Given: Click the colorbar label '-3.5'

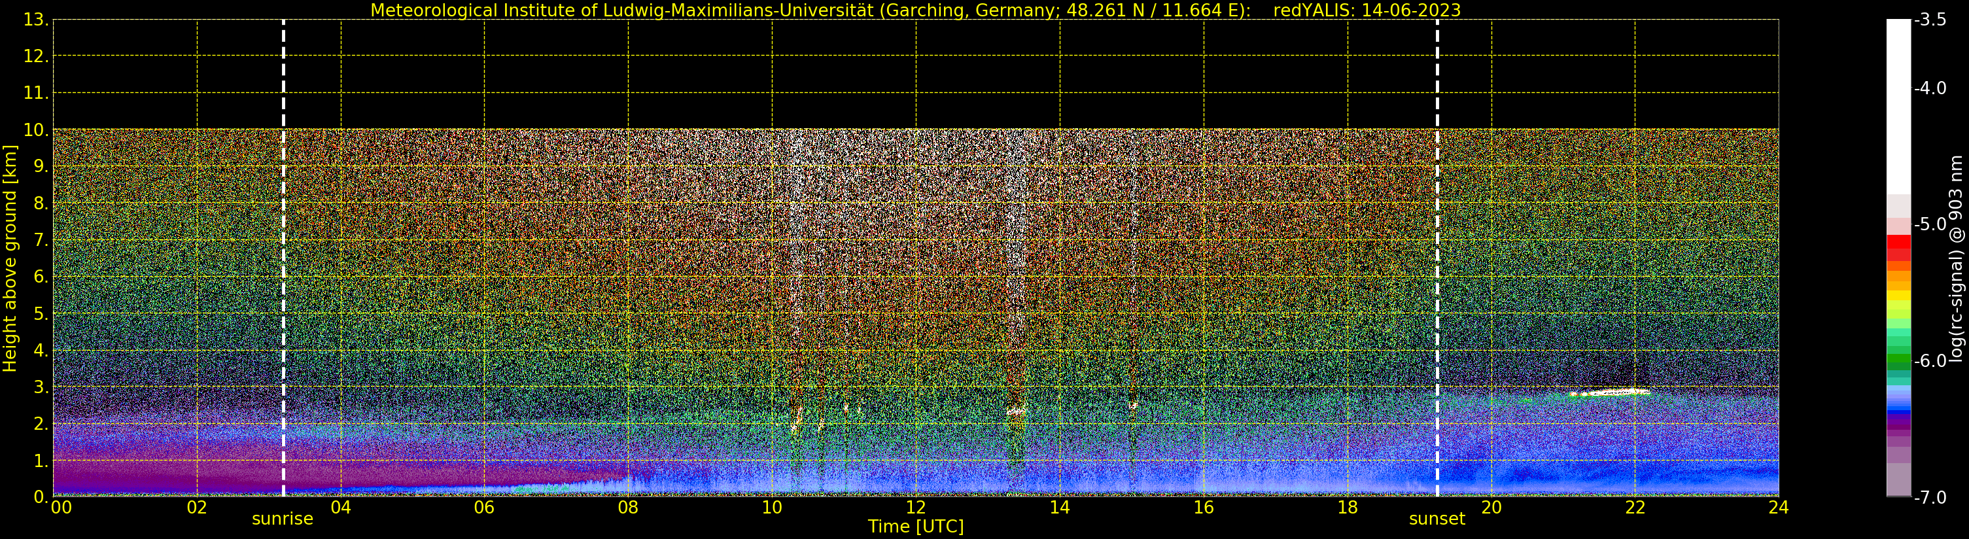Looking at the screenshot, I should 1930,20.
